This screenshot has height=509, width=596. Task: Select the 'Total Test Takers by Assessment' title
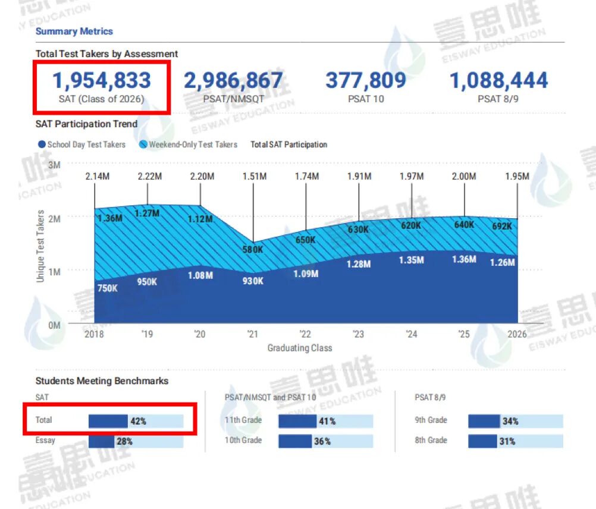(106, 54)
